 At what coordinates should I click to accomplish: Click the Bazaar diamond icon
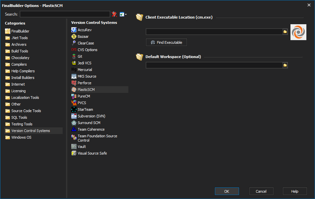pyautogui.click(x=74, y=36)
